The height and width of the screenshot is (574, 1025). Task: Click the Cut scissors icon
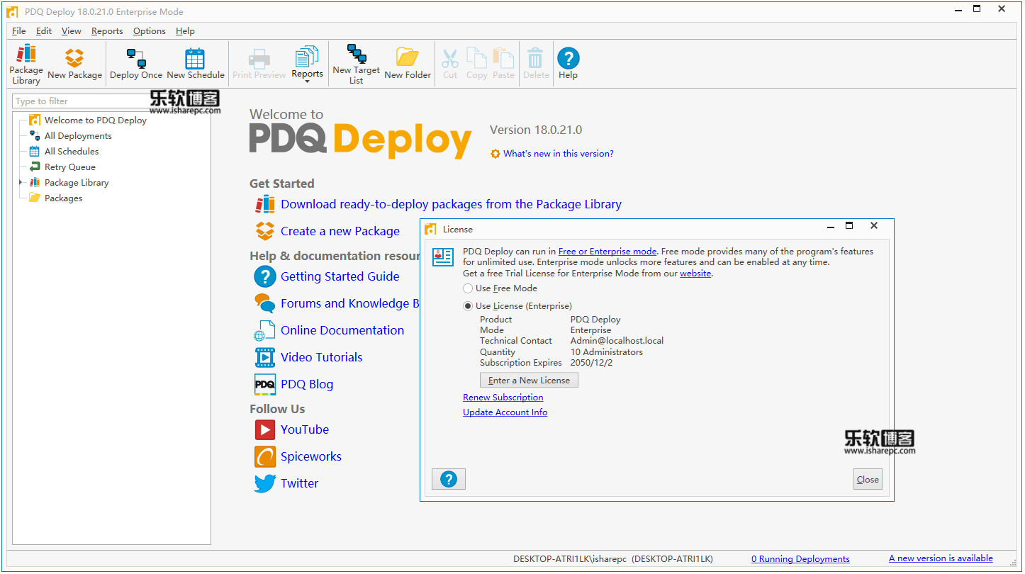pyautogui.click(x=450, y=58)
